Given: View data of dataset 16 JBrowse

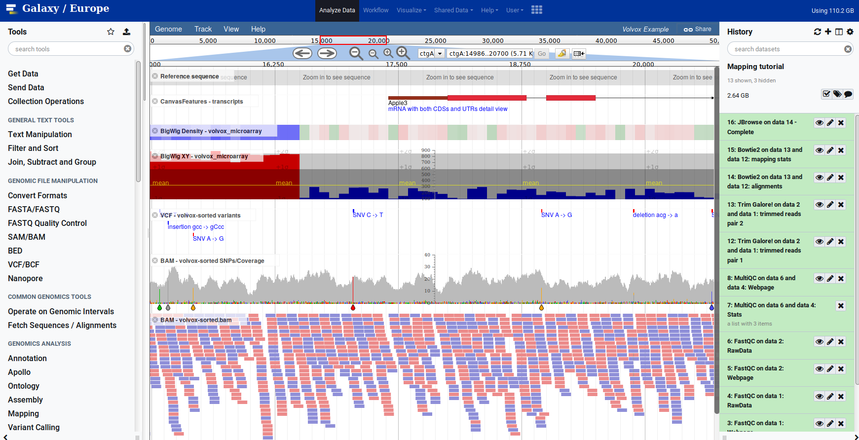Looking at the screenshot, I should point(820,123).
